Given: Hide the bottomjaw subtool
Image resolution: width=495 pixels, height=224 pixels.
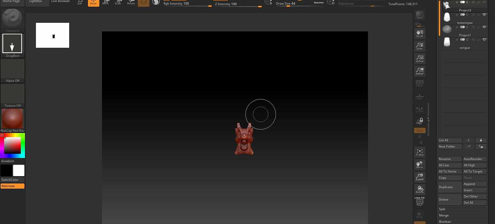Looking at the screenshot, I should tap(484, 14).
